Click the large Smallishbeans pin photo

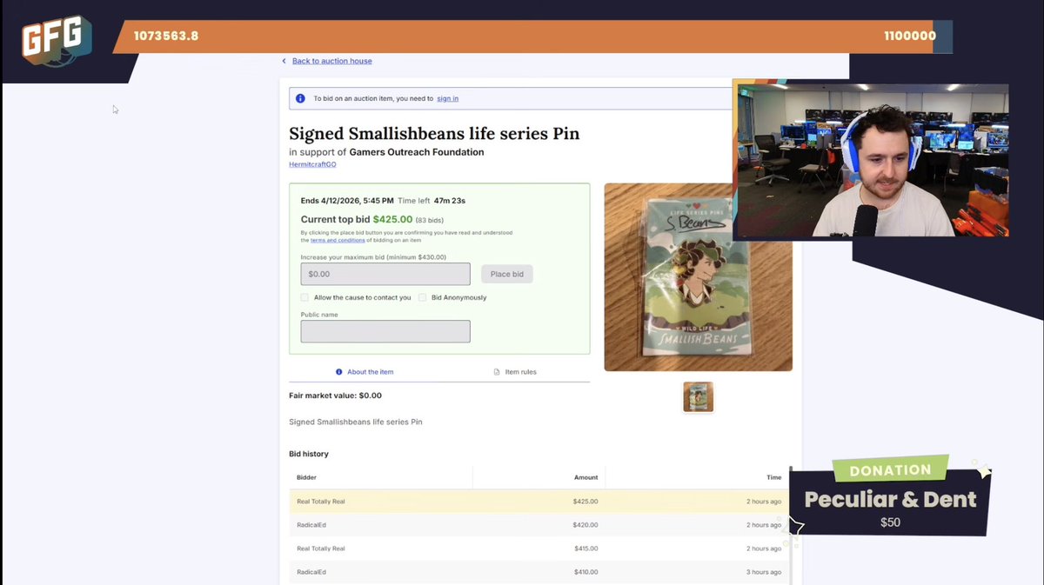click(698, 277)
